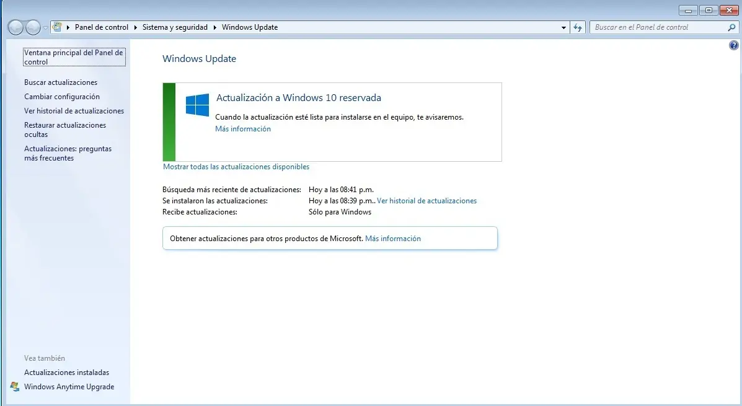
Task: Click the 'Se instalaron las actualizaciones:' label
Action: coord(215,201)
